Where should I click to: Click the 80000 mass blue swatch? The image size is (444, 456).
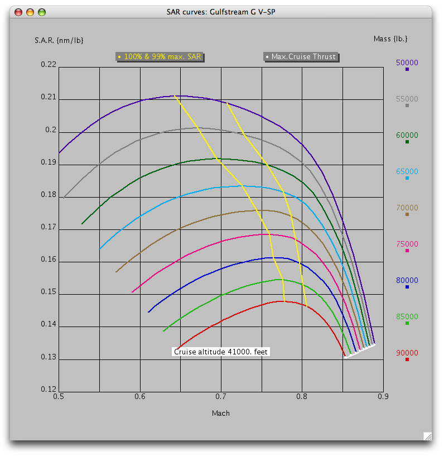pos(407,287)
